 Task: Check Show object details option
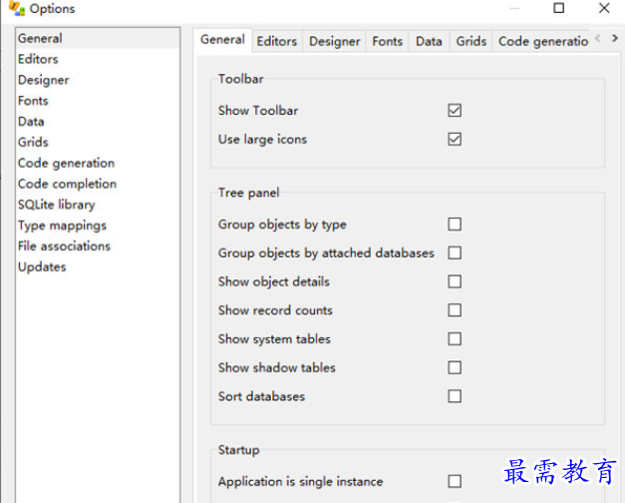coord(455,281)
